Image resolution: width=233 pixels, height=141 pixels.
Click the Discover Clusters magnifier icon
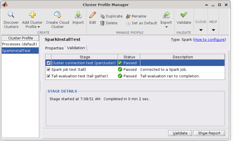(11, 15)
